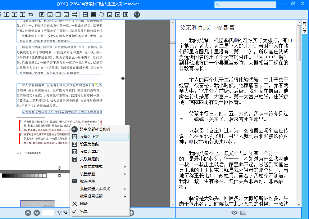Click the round ALL icon in toolbar
Screen dimensions: 309x219
[x=137, y=15]
